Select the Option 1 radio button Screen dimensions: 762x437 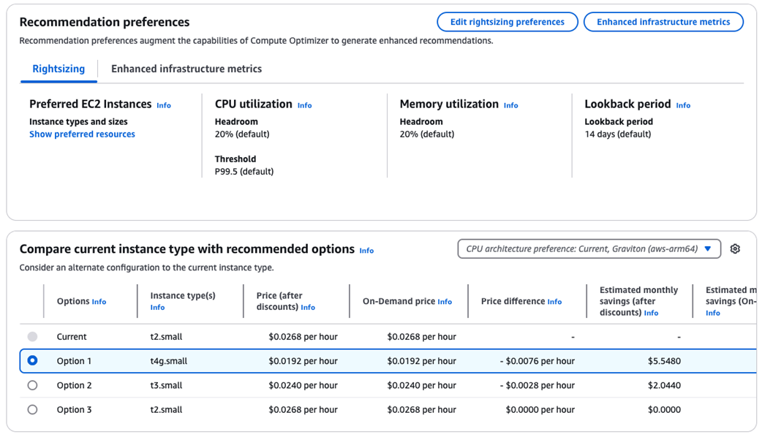click(x=32, y=361)
